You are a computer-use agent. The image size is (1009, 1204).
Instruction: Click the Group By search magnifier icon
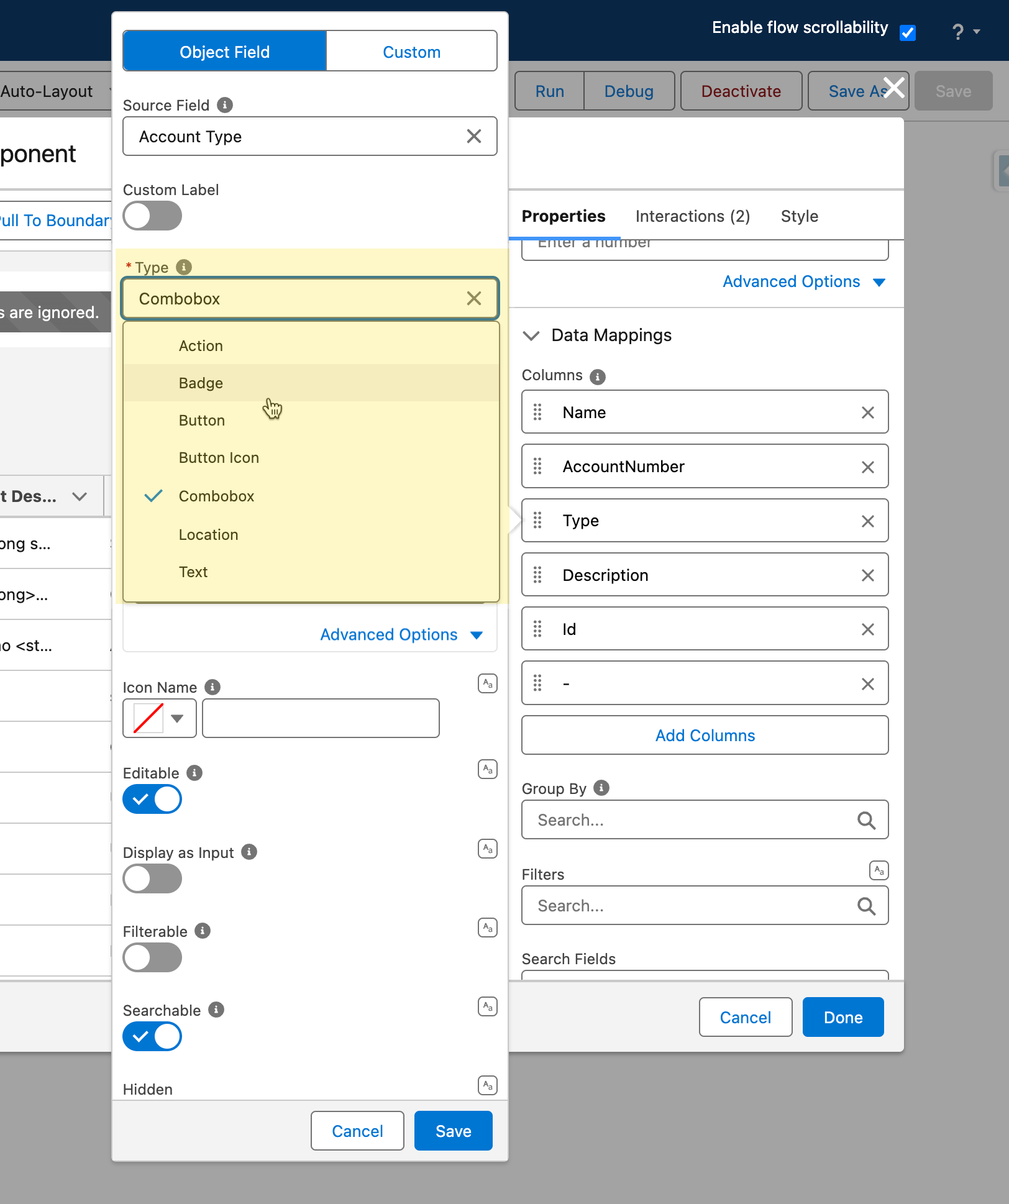pos(866,820)
